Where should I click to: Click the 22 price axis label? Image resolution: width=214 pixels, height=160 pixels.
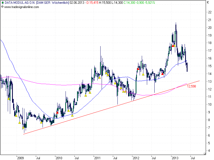click(210, 12)
